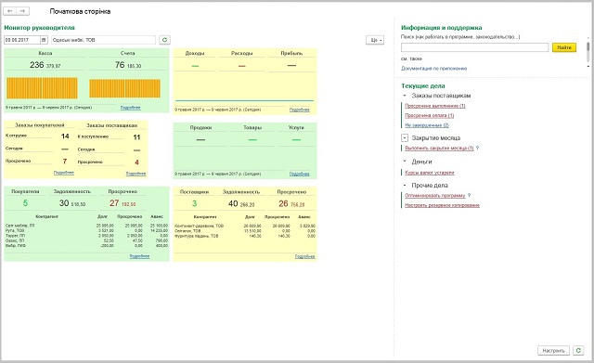Open the help question mark for Выполнить закрытие месяца
The width and height of the screenshot is (594, 363).
(477, 149)
